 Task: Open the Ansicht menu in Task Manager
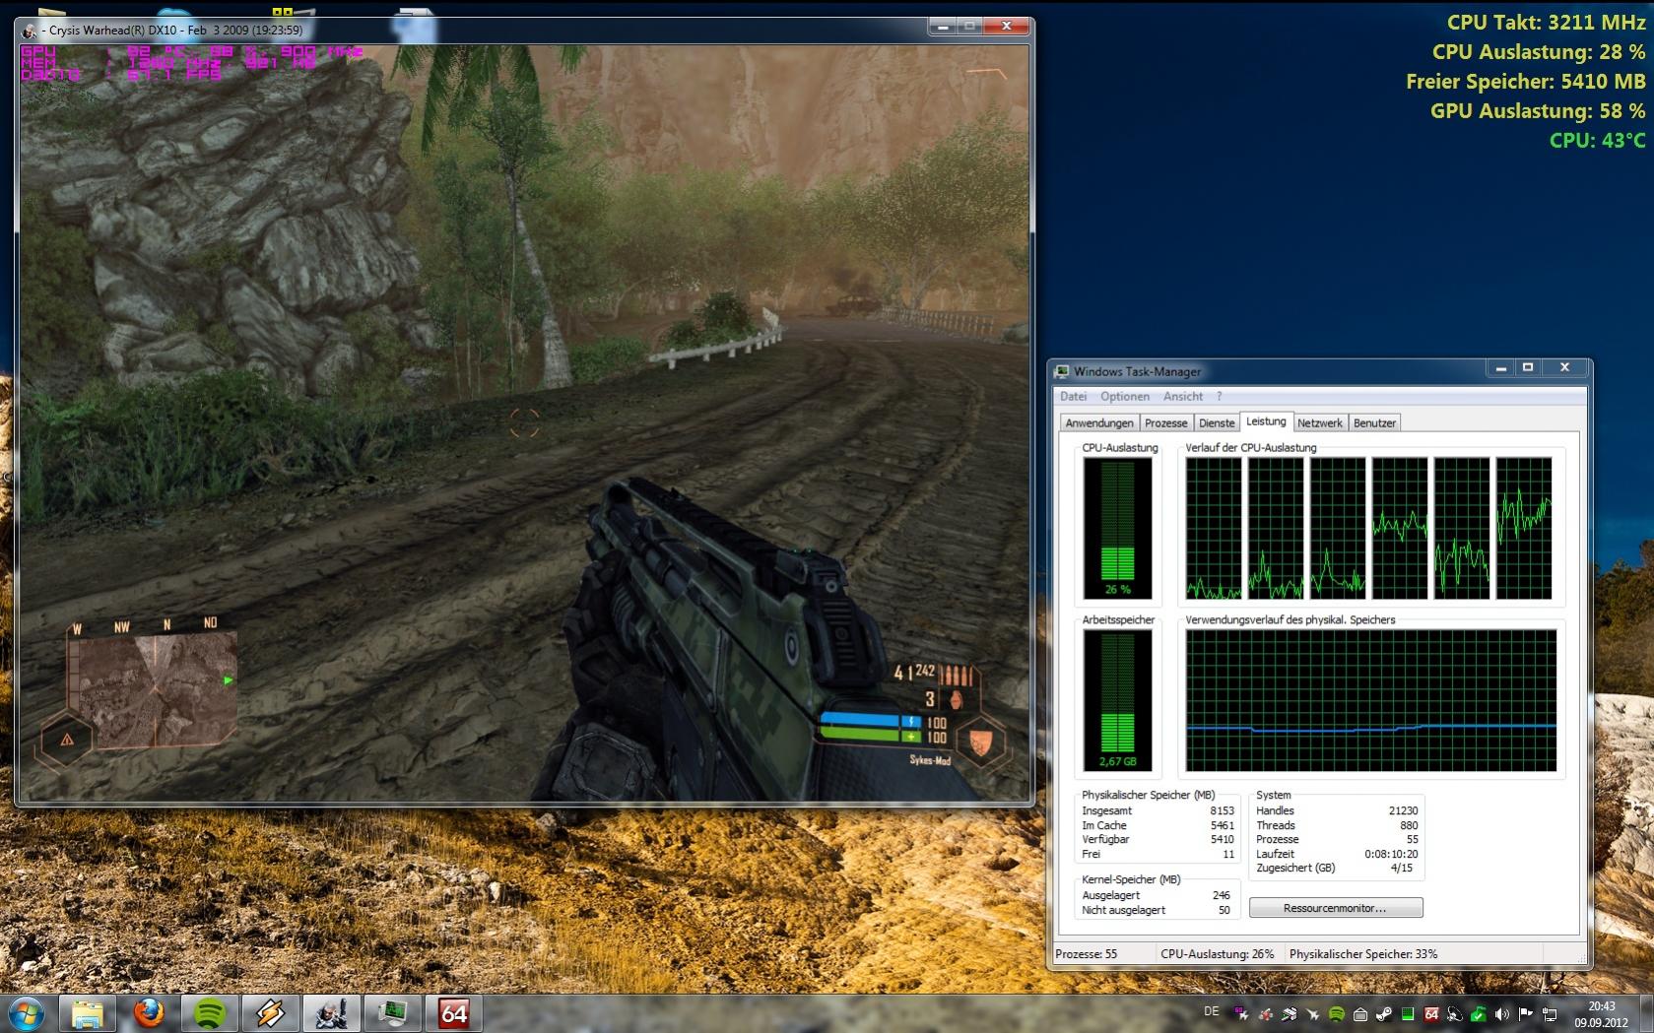[x=1183, y=397]
